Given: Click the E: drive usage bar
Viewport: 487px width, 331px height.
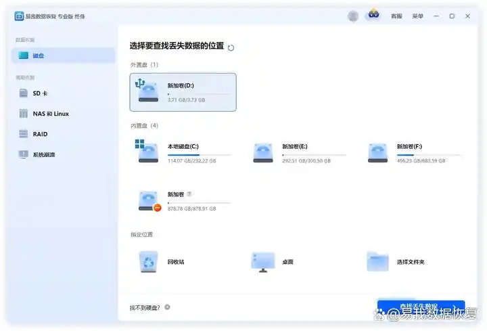Looking at the screenshot, I should pyautogui.click(x=314, y=155).
